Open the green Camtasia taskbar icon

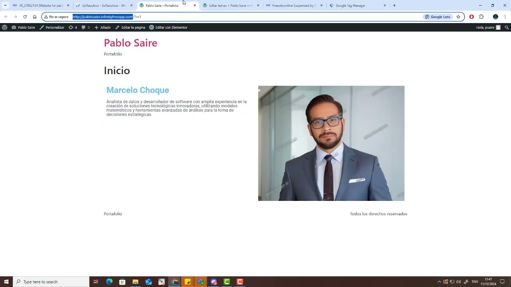pos(227,282)
